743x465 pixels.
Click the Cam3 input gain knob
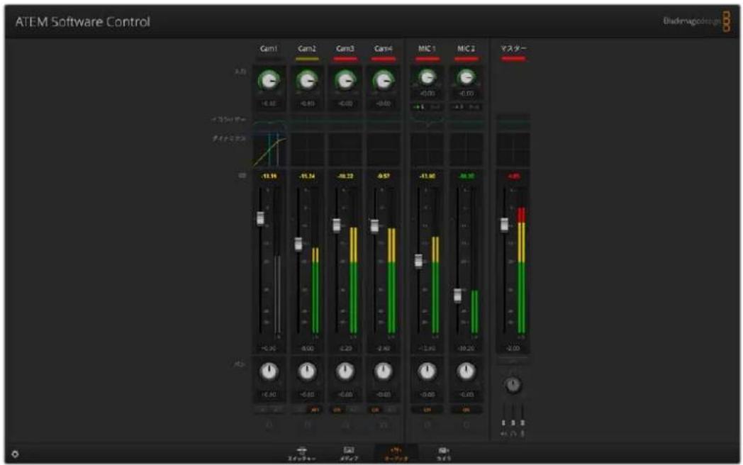[345, 81]
